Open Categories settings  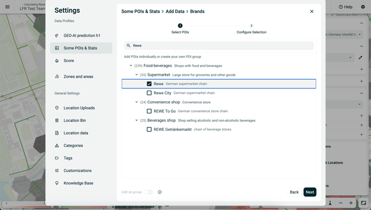pyautogui.click(x=81, y=145)
